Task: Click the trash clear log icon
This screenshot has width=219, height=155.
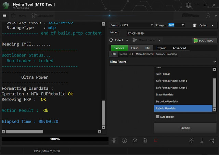Action: 145,140
